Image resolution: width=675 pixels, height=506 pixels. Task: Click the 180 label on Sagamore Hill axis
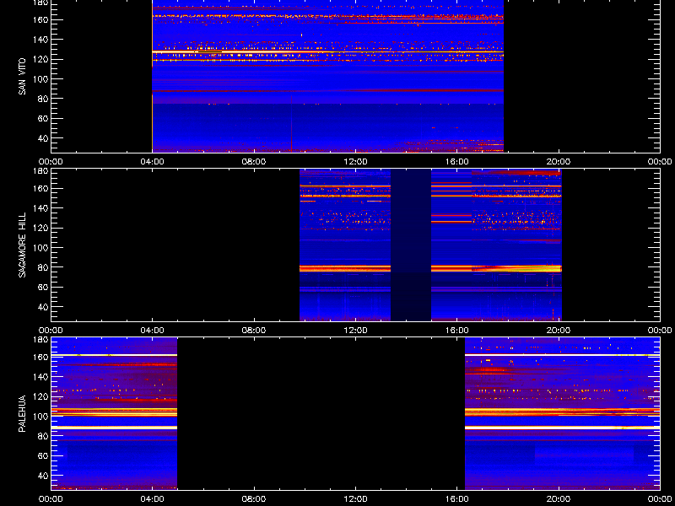(x=40, y=171)
